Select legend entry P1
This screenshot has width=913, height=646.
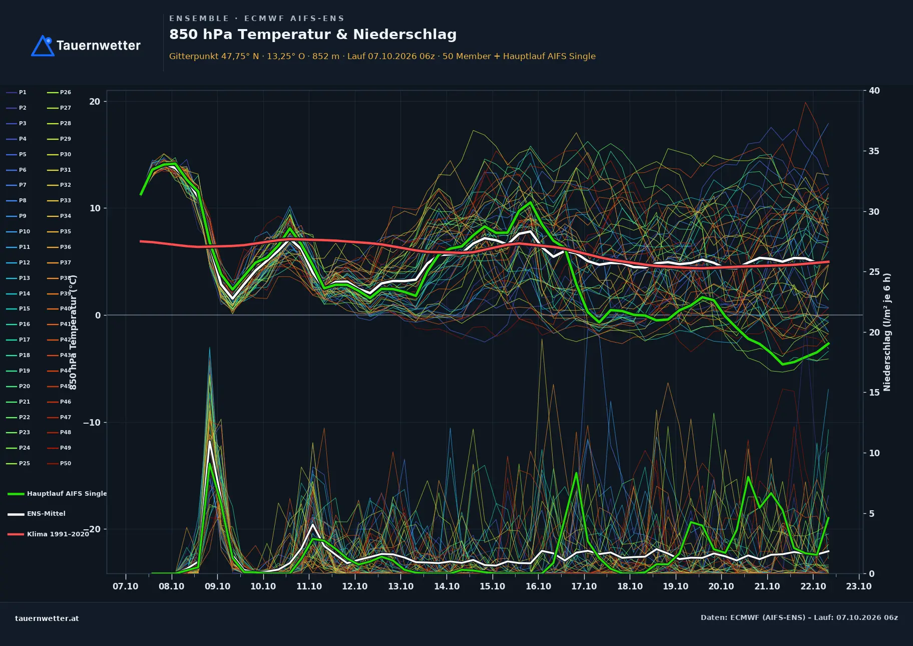point(16,92)
